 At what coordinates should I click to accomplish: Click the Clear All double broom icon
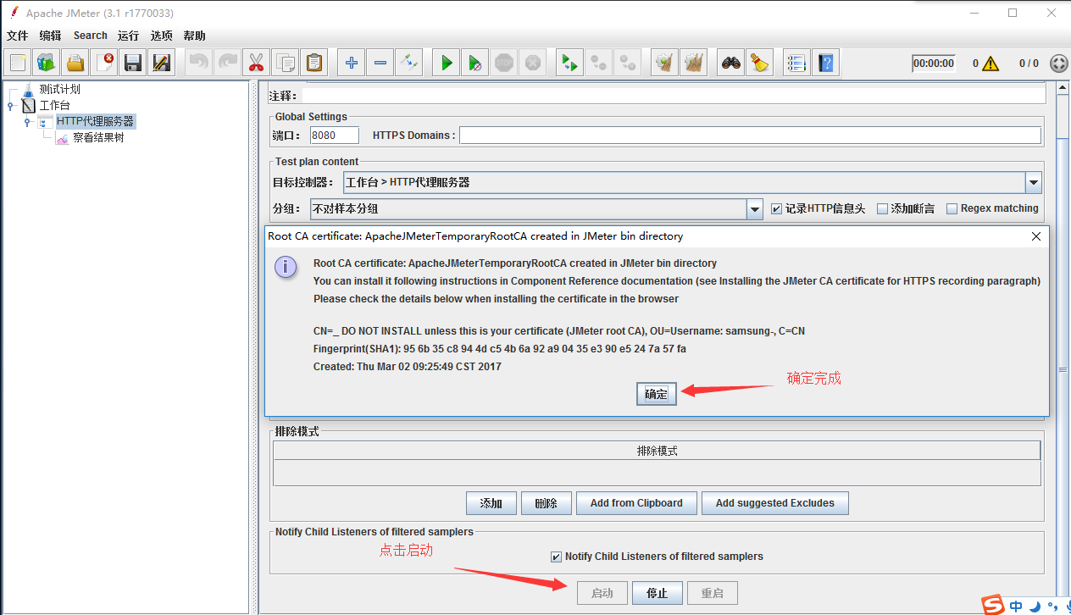pos(694,63)
